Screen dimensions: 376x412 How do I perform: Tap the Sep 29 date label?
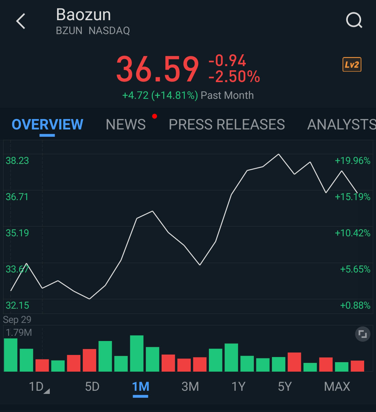tap(17, 319)
